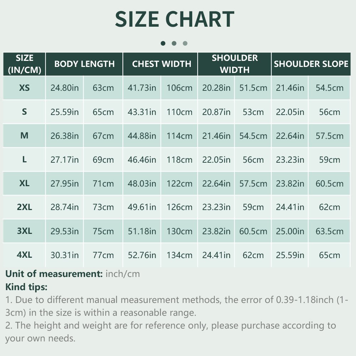The image size is (356, 356).
Task: Click the third lightest pagination dot
Action: pos(185,43)
